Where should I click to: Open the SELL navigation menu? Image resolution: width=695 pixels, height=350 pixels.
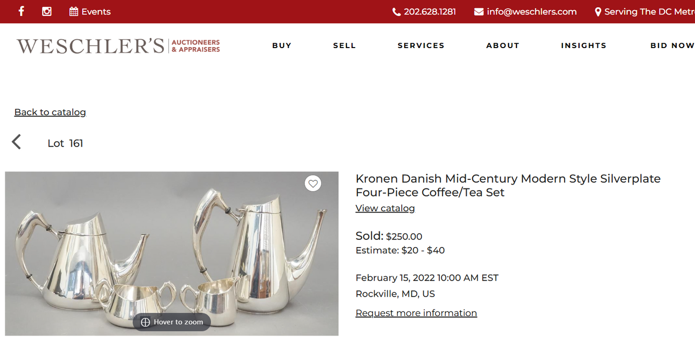click(x=344, y=46)
